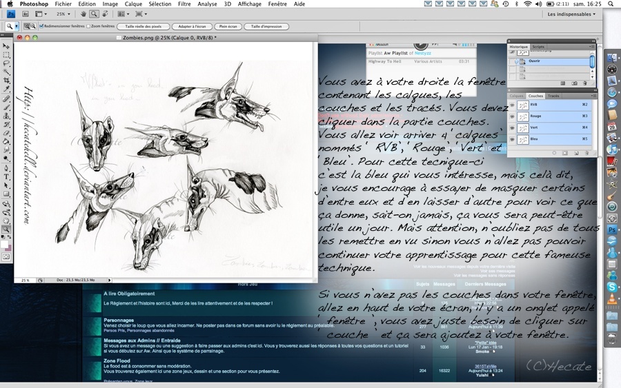
Task: Choose the Zoom Out magnifier option
Action: (32, 26)
